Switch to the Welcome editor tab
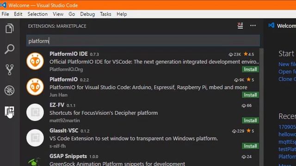296x166 pixels. [282, 26]
